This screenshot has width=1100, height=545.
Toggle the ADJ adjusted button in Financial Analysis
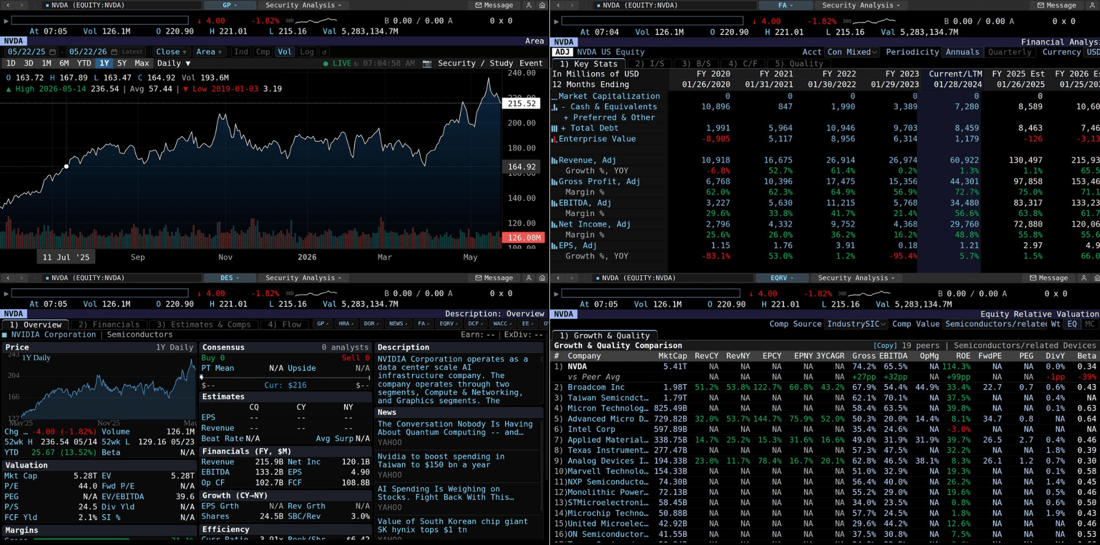point(562,52)
